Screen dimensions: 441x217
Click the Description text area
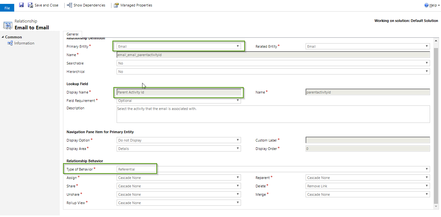tap(273, 114)
